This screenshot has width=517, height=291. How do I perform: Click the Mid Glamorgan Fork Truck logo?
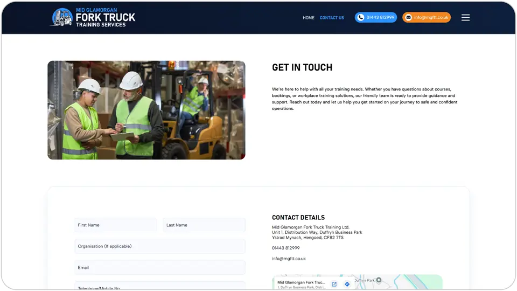pyautogui.click(x=93, y=17)
